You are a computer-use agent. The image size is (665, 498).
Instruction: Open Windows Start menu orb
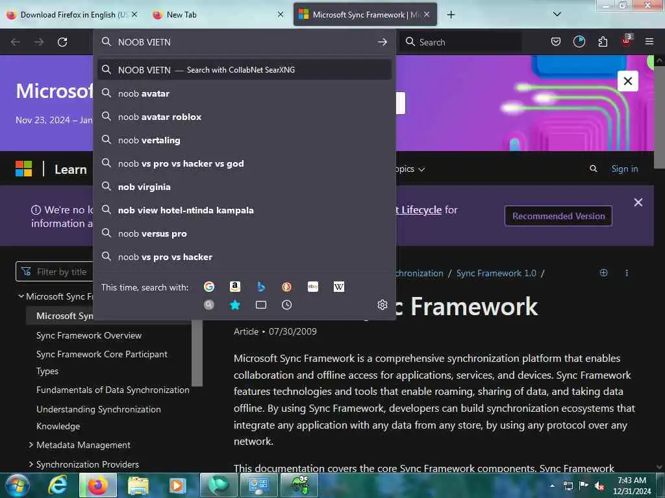coord(18,485)
